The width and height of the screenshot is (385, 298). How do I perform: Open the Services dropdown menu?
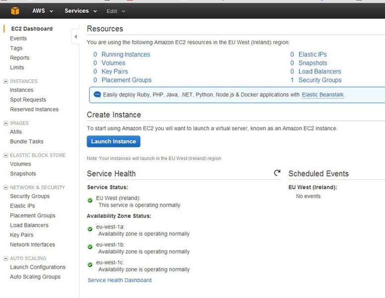pos(81,11)
